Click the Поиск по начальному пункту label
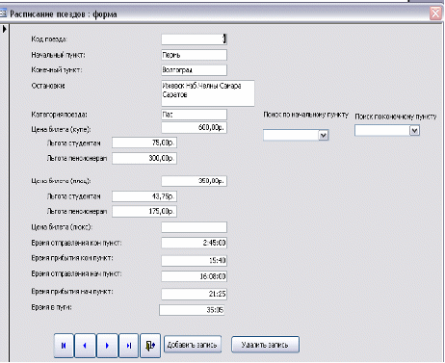The width and height of the screenshot is (445, 363). tap(305, 115)
